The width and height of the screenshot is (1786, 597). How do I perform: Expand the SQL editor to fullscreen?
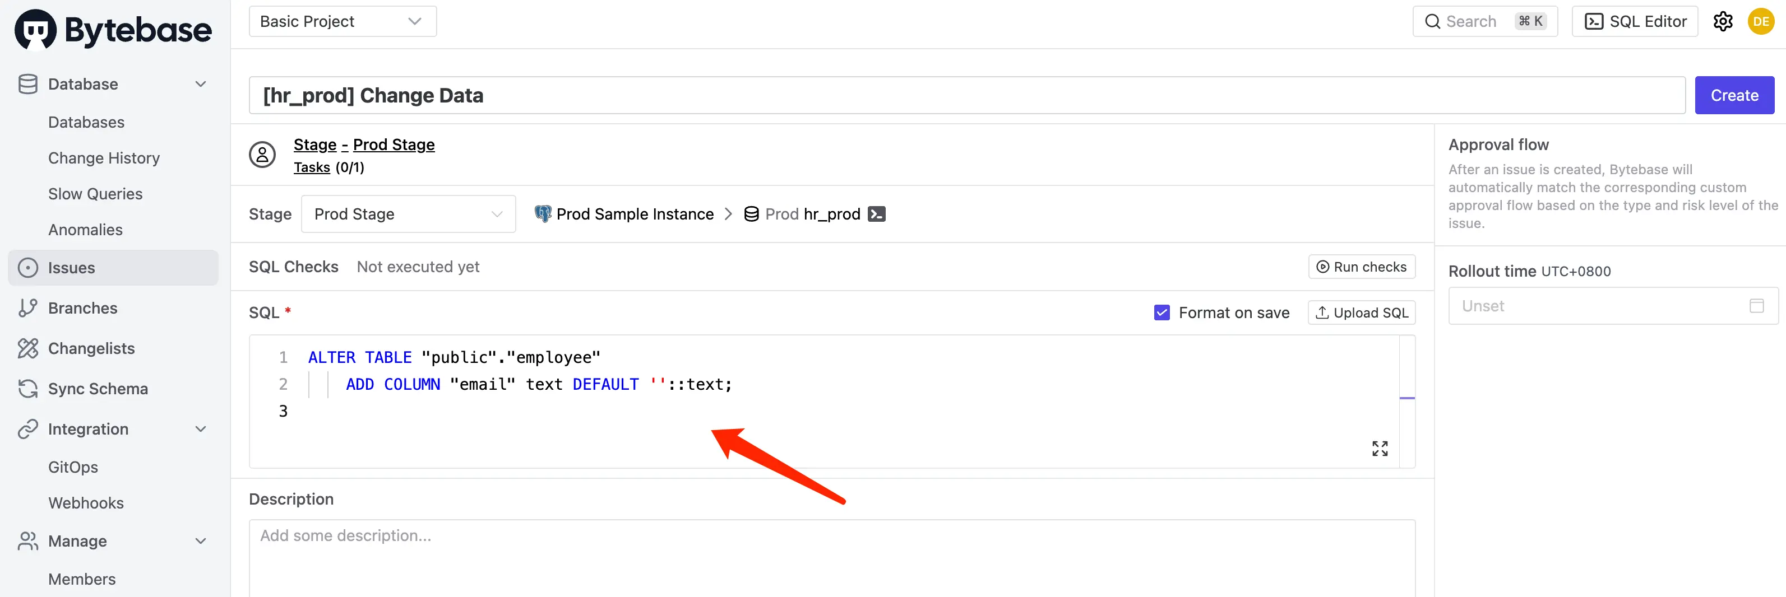click(1379, 448)
